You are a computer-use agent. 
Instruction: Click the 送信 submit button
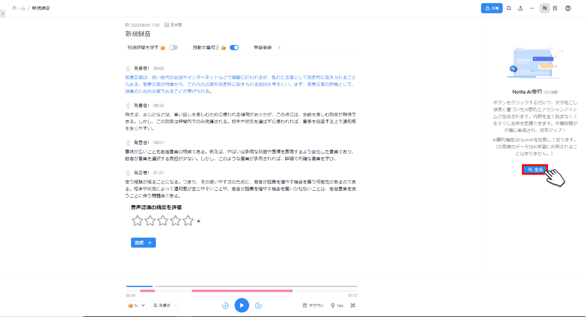point(143,243)
